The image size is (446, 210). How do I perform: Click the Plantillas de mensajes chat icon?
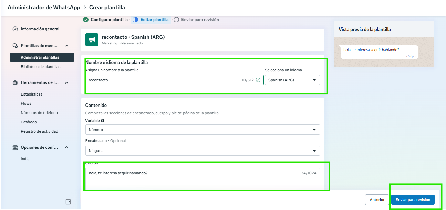click(x=15, y=46)
